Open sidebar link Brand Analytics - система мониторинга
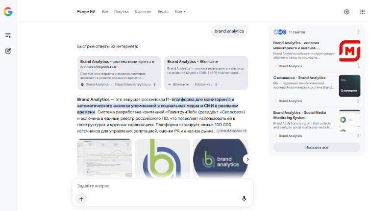 point(296,45)
